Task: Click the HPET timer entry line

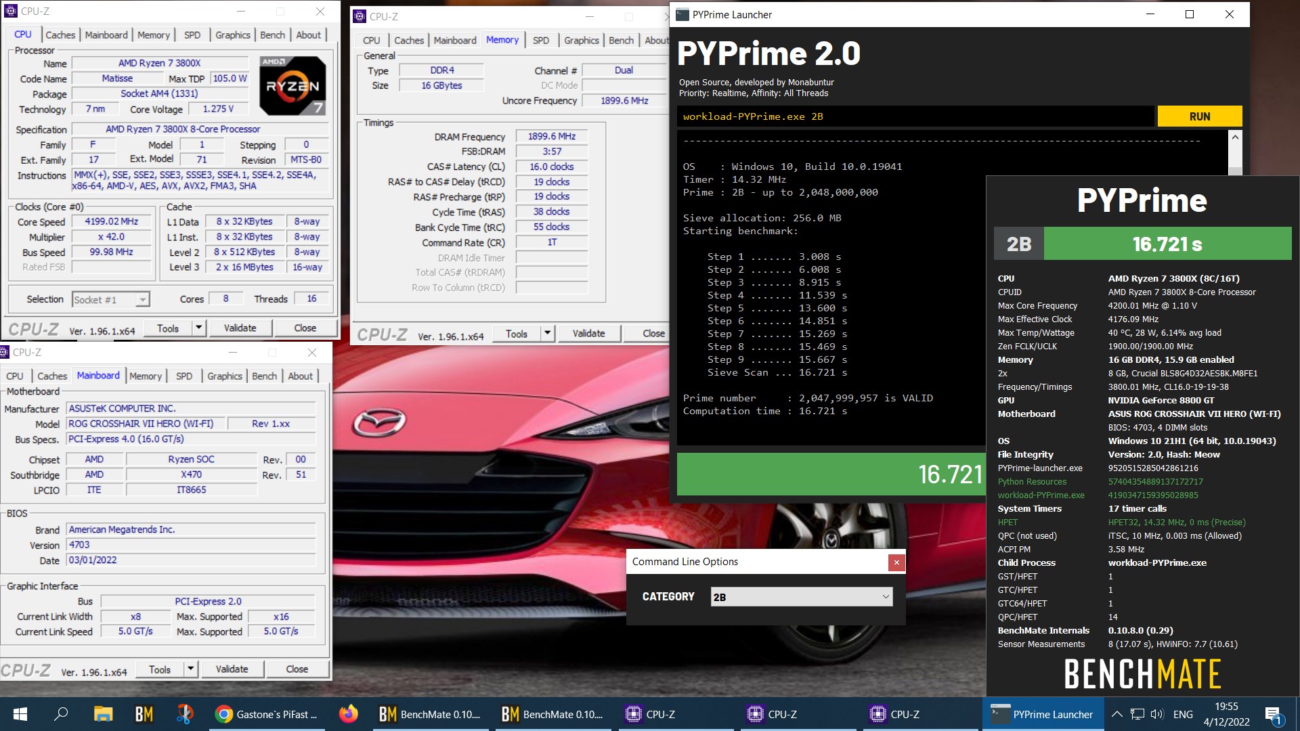Action: pos(1121,523)
